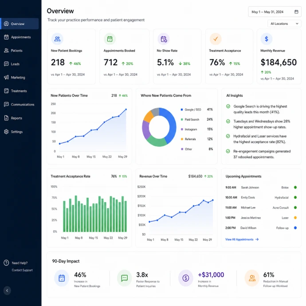Click the 3.8x faster response chat icon
This screenshot has height=306, width=306.
click(124, 278)
